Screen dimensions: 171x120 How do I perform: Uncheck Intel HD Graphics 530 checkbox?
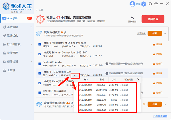coord(40,73)
